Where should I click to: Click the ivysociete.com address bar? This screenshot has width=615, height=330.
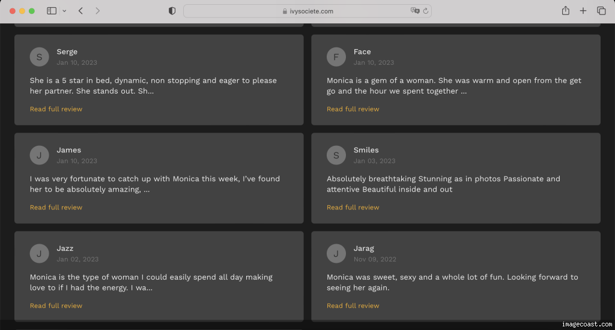point(307,11)
